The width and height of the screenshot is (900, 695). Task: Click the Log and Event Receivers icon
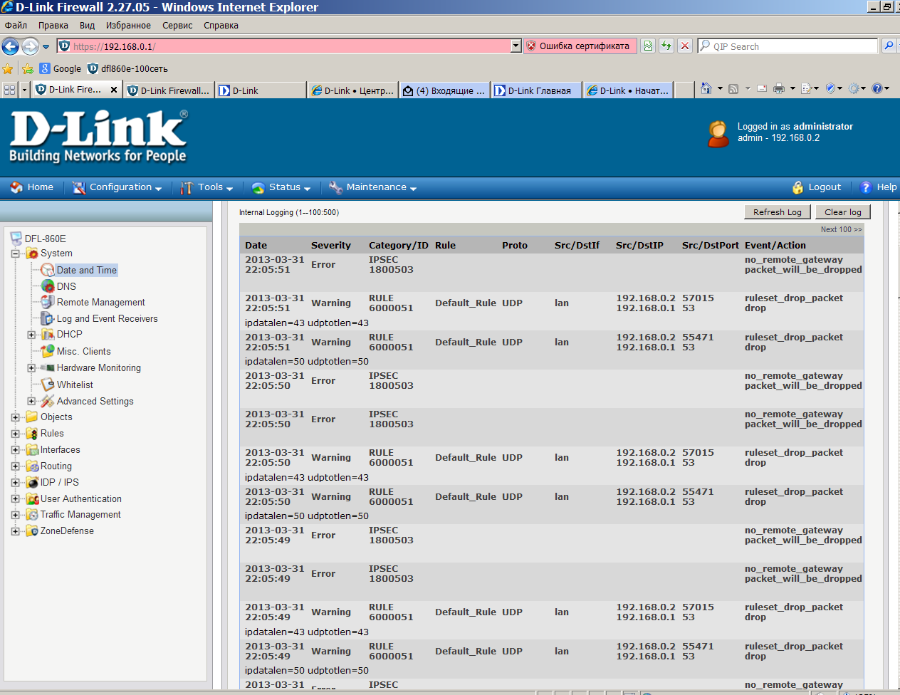click(x=48, y=318)
